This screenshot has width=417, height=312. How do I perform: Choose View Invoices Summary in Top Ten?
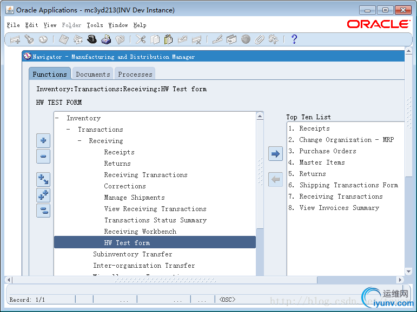pos(339,208)
